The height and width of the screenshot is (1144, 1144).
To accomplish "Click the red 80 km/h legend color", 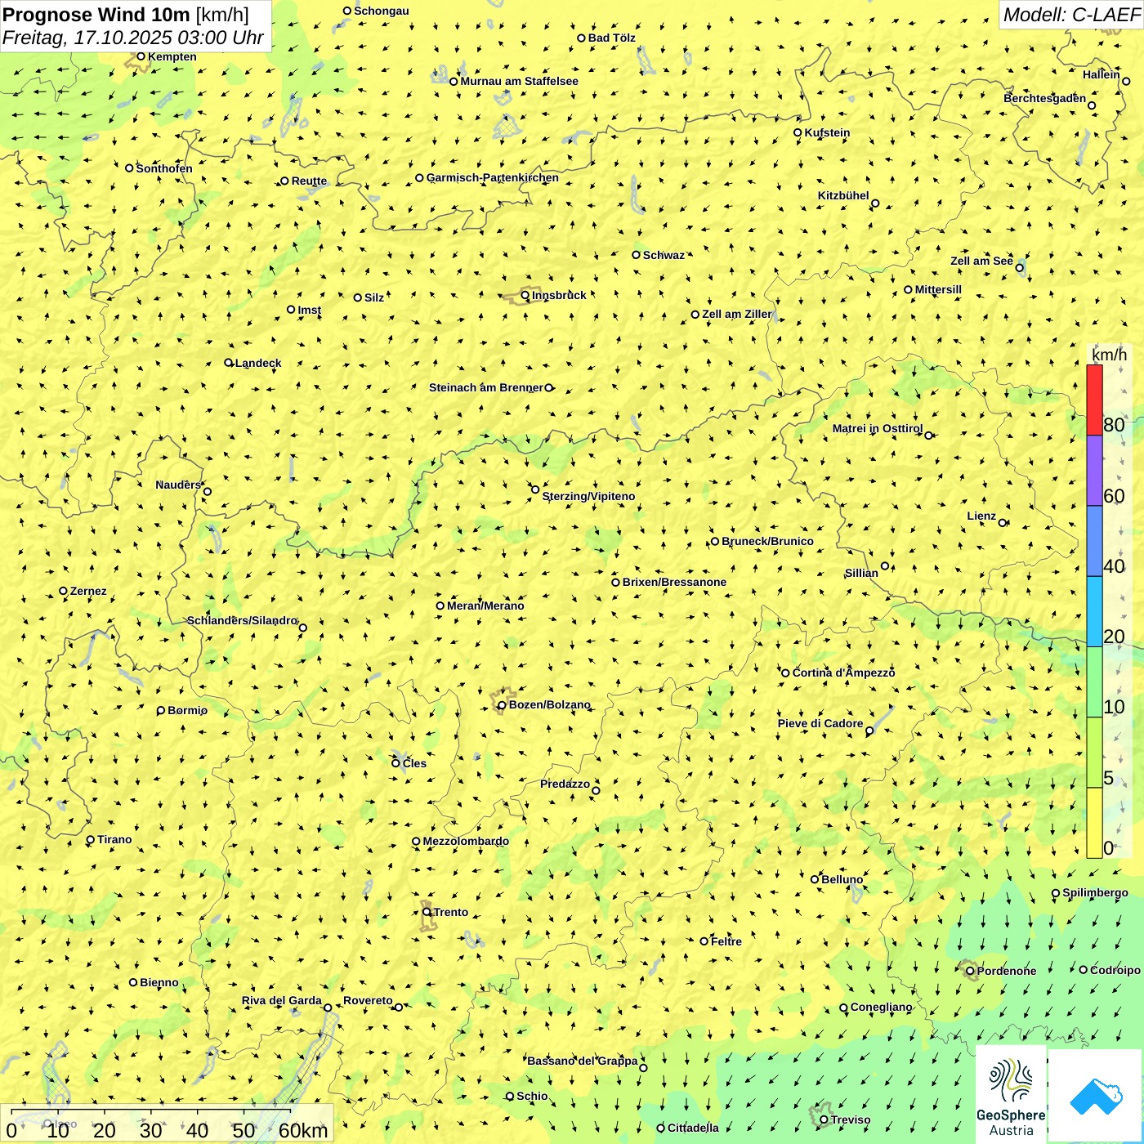I will pos(1094,400).
